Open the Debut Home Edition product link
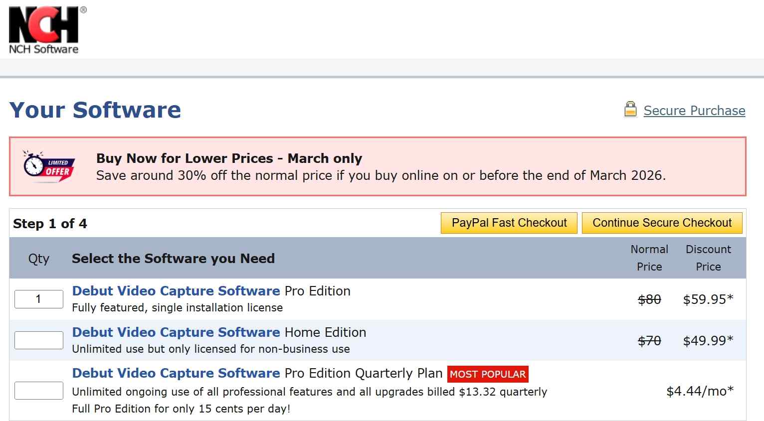The image size is (764, 421). pos(176,332)
